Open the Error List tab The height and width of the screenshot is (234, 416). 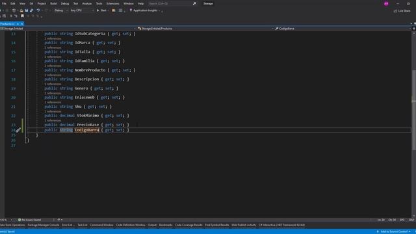pos(68,225)
